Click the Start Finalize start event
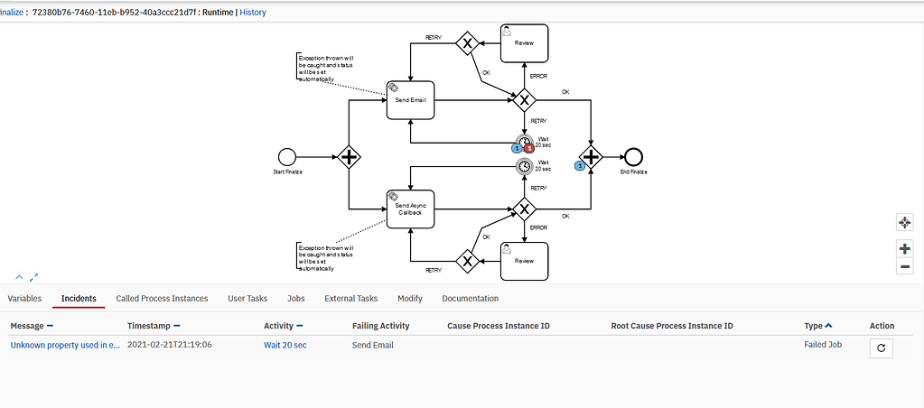The width and height of the screenshot is (924, 408). pyautogui.click(x=287, y=156)
